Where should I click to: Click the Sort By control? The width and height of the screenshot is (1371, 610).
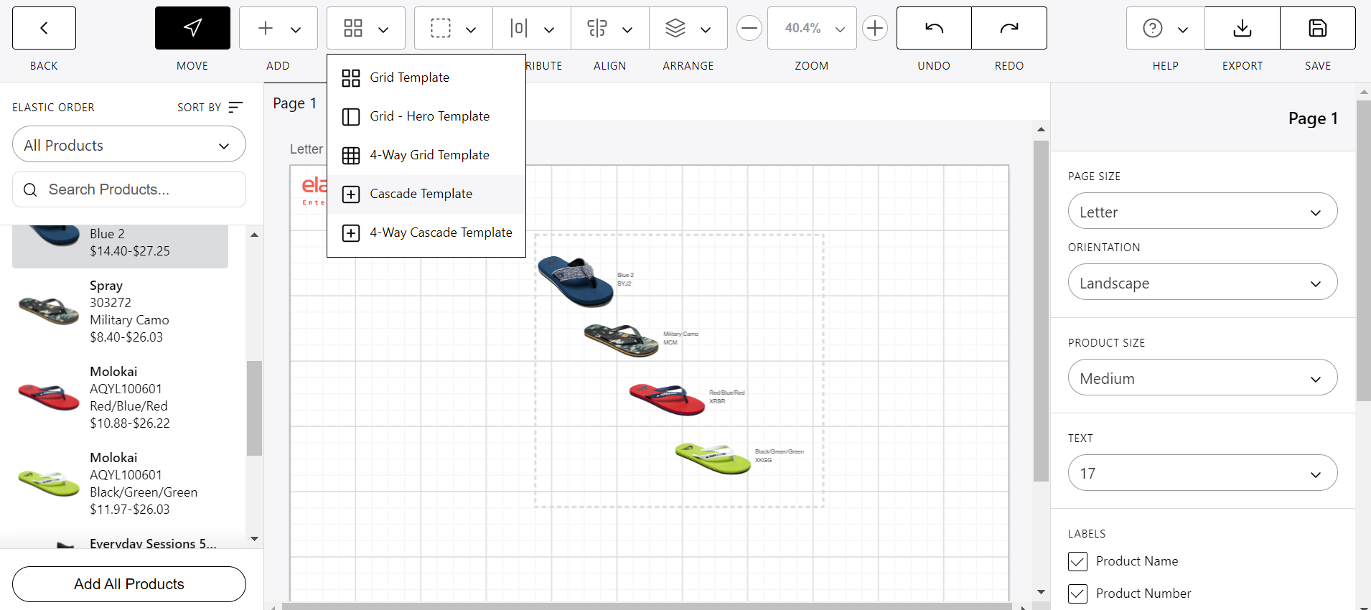pyautogui.click(x=210, y=108)
